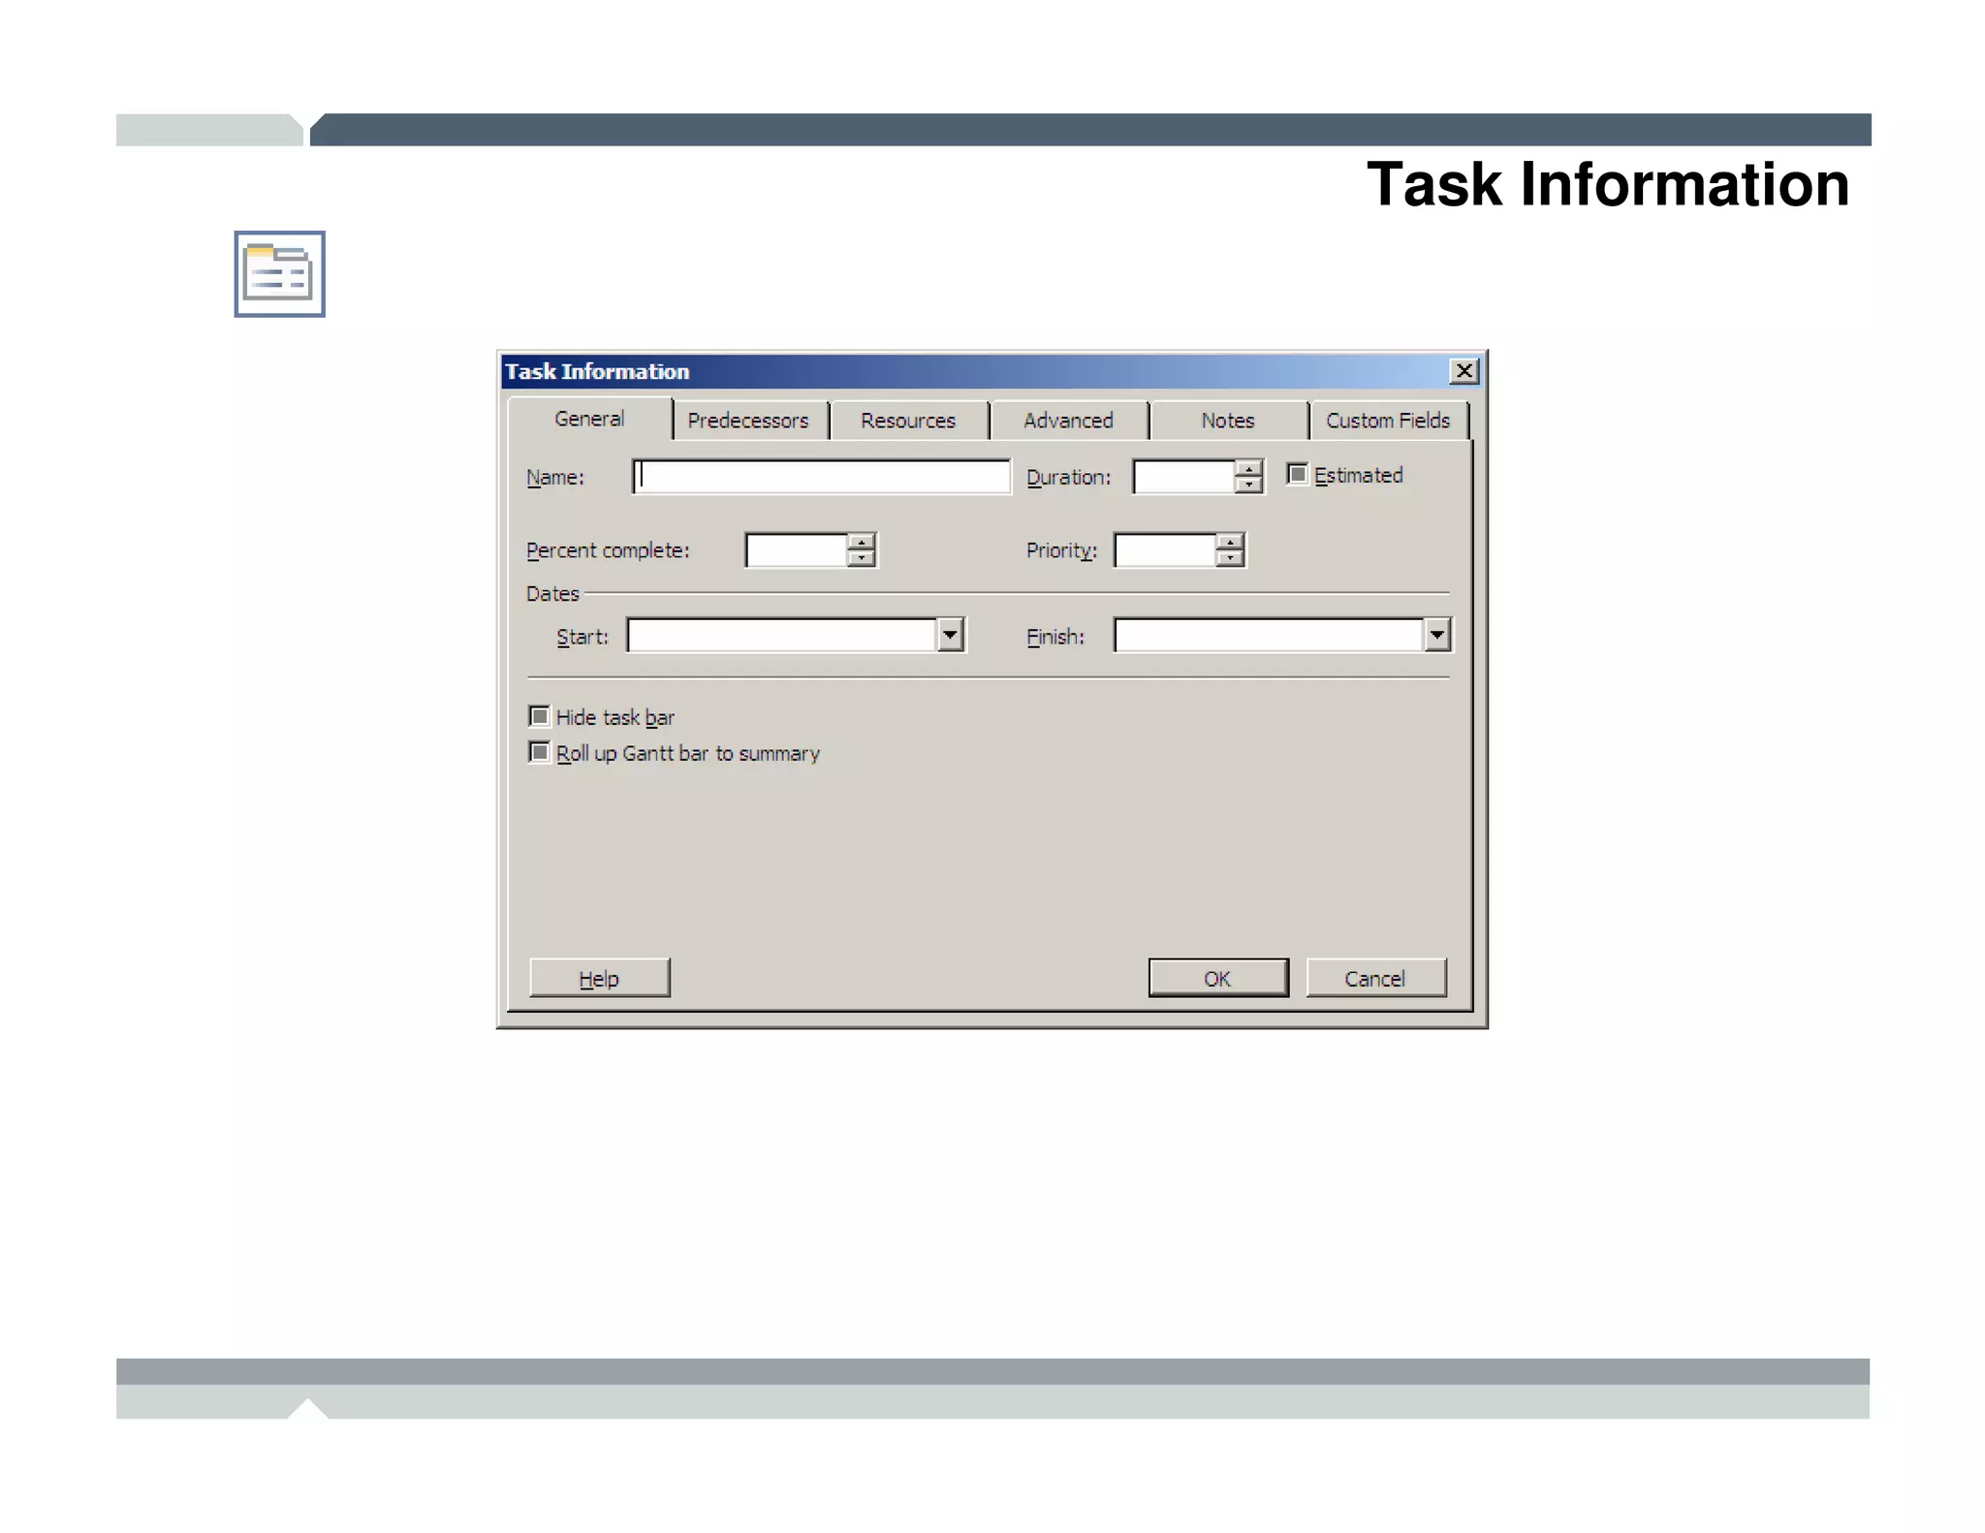1985x1533 pixels.
Task: Expand the Start date dropdown arrow
Action: click(x=951, y=636)
